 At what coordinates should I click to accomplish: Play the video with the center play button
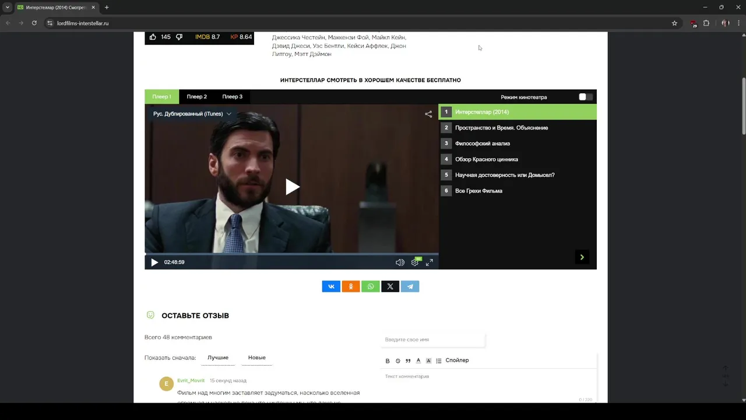coord(292,187)
